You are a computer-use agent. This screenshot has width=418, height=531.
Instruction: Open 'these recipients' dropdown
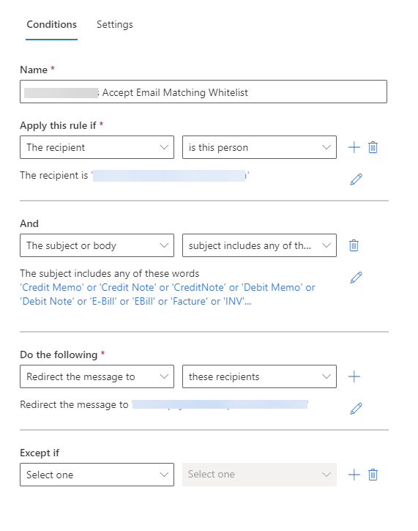pyautogui.click(x=259, y=376)
